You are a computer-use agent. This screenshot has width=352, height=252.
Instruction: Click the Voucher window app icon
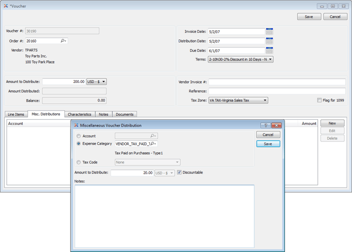6,6
